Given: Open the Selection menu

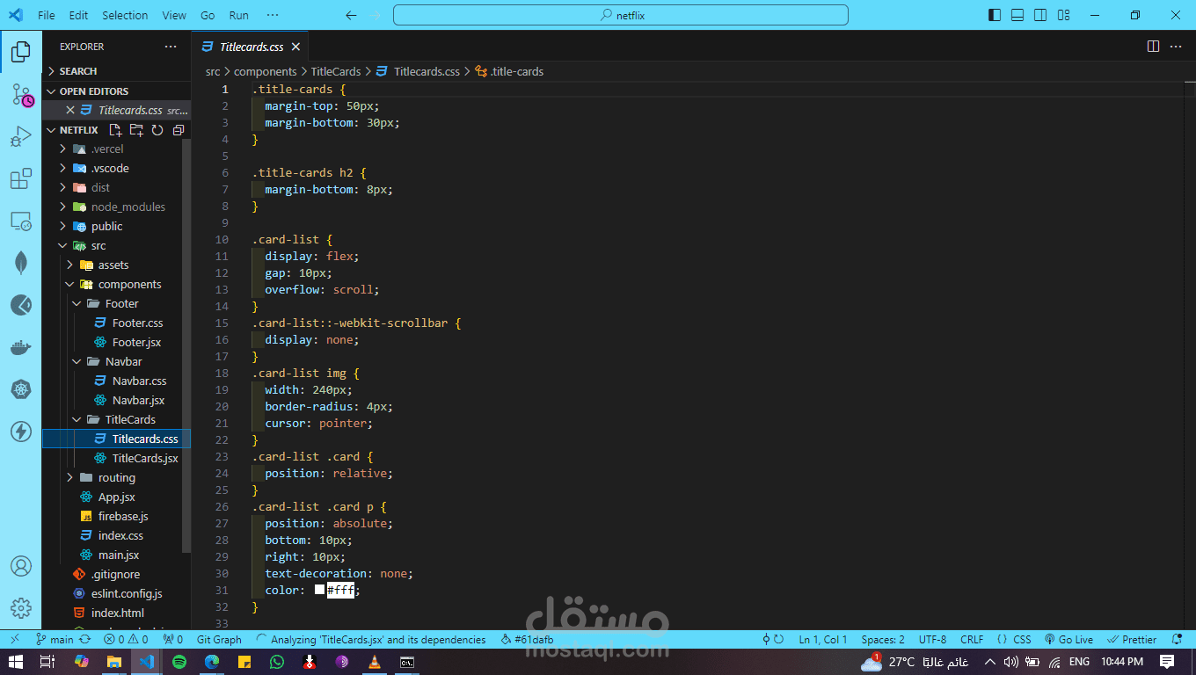Looking at the screenshot, I should 125,15.
